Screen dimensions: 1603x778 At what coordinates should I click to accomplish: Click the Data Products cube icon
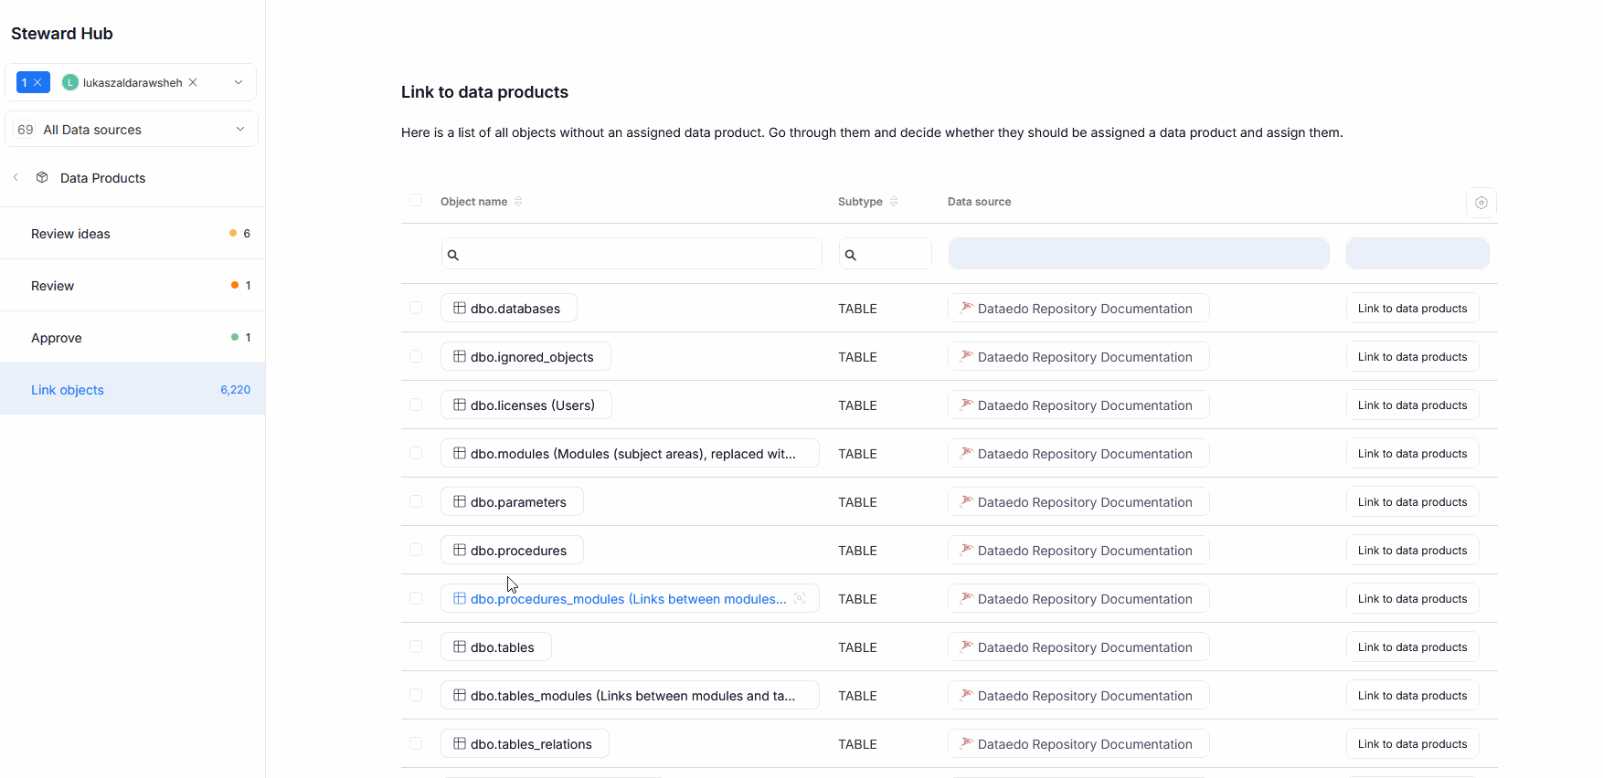42,178
